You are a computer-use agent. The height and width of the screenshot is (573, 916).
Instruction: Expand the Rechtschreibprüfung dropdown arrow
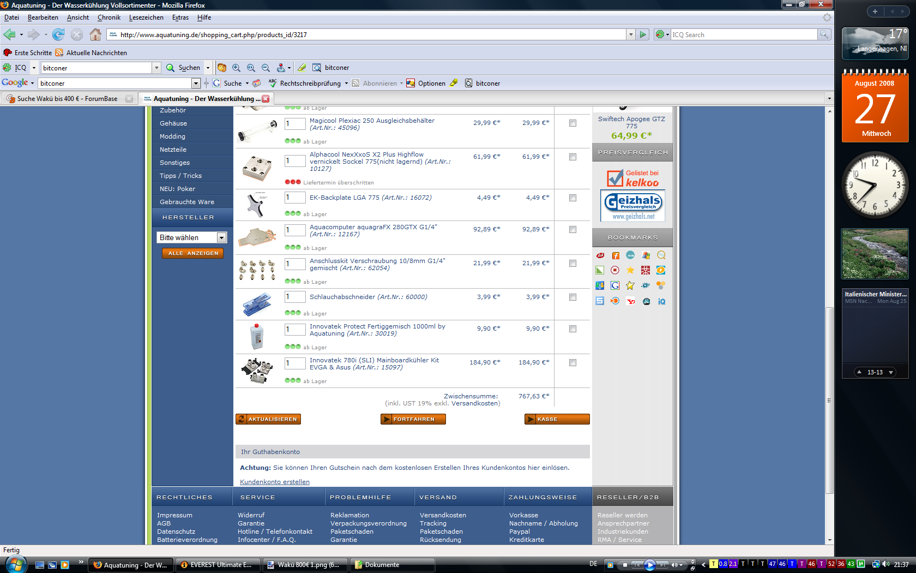346,83
